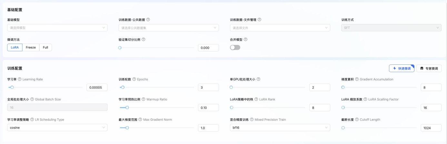Click help icon beside 训练轮数 Epochs

pos(134,79)
